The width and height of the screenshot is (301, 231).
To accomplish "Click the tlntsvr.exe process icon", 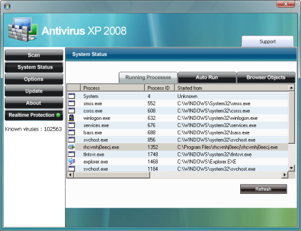I will 71,154.
